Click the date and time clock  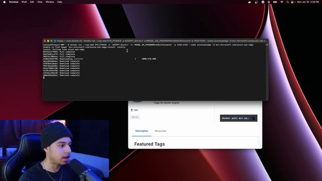308,2
